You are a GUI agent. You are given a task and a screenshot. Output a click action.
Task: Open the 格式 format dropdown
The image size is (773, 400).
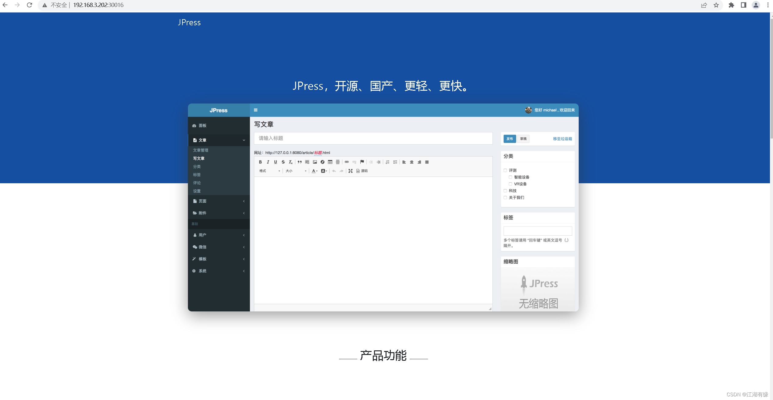[270, 171]
